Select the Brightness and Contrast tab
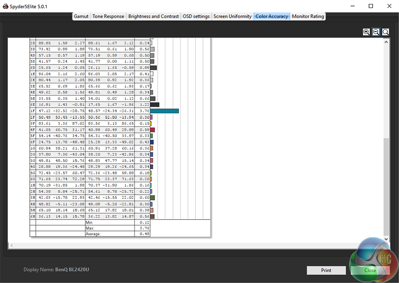The height and width of the screenshot is (283, 399). click(154, 16)
